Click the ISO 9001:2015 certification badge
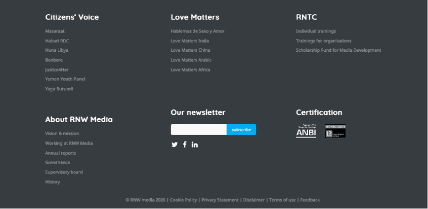Image resolution: width=428 pixels, height=209 pixels. point(335,131)
